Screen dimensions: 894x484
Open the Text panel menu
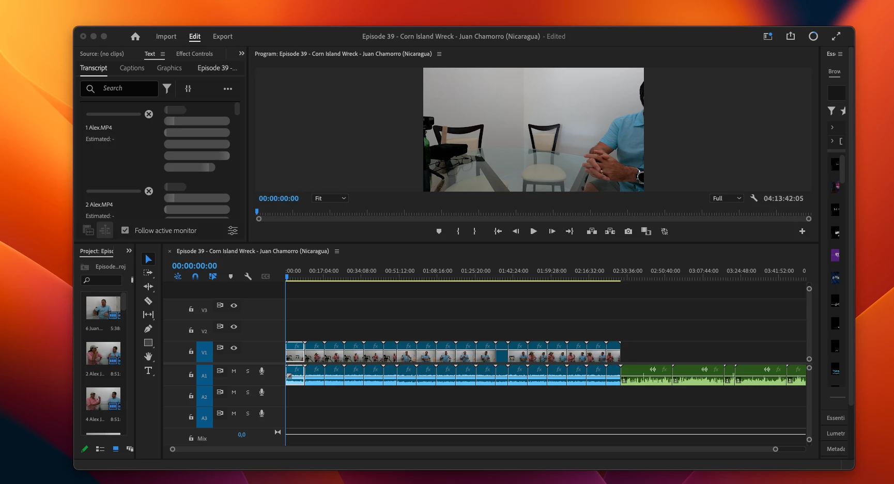click(x=163, y=54)
